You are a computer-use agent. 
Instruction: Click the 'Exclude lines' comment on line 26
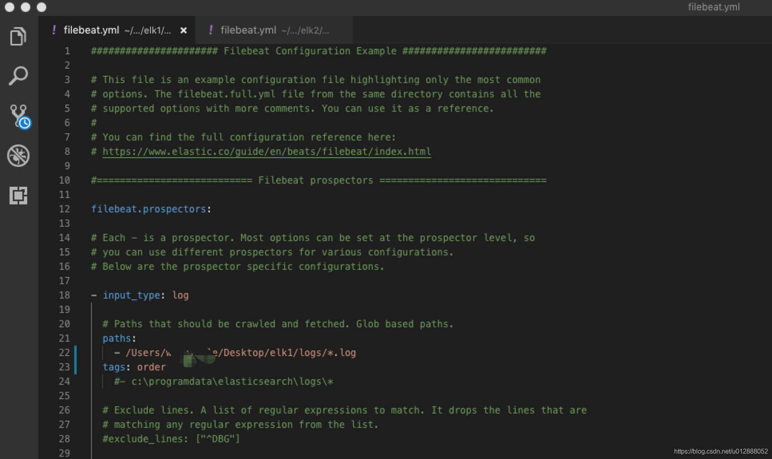pos(344,410)
